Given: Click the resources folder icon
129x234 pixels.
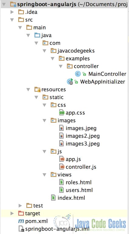Looking at the screenshot, I should pyautogui.click(x=37, y=89).
